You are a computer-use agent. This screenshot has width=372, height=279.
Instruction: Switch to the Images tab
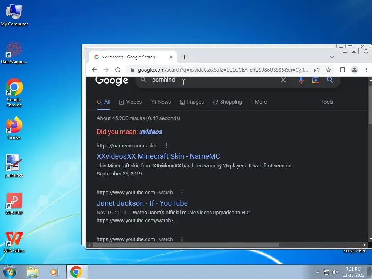(x=192, y=102)
